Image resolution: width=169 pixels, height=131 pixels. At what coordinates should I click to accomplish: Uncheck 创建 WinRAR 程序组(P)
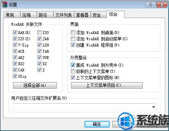click(73, 45)
